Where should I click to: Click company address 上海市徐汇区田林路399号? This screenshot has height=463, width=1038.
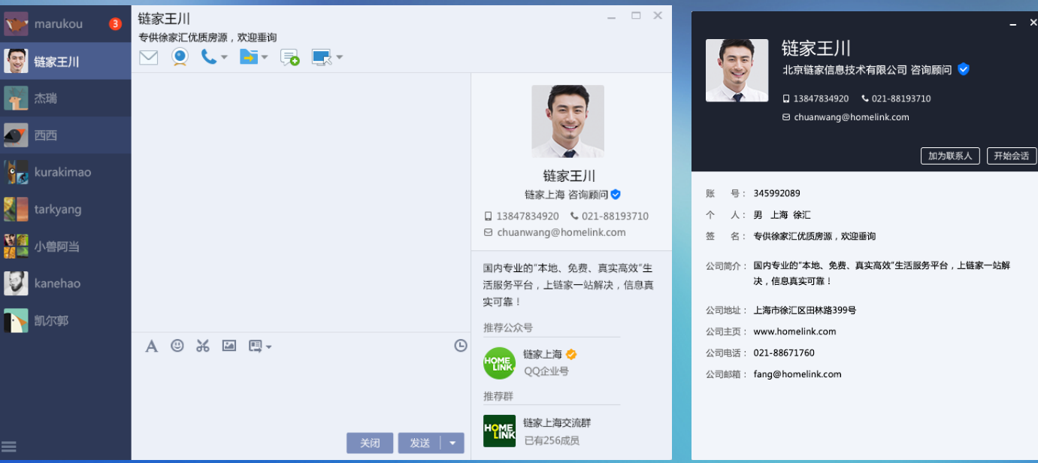click(805, 310)
